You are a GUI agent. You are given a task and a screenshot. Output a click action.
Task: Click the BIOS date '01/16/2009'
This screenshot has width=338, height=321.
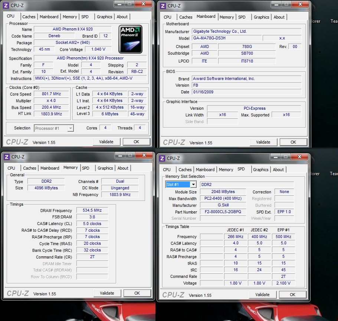point(247,92)
